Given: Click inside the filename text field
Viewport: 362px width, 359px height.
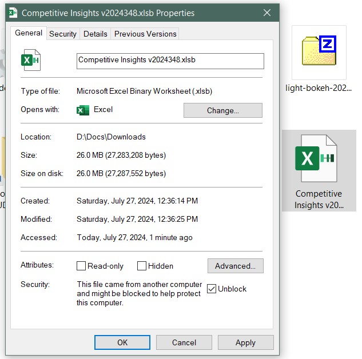Looking at the screenshot, I should pyautogui.click(x=170, y=60).
